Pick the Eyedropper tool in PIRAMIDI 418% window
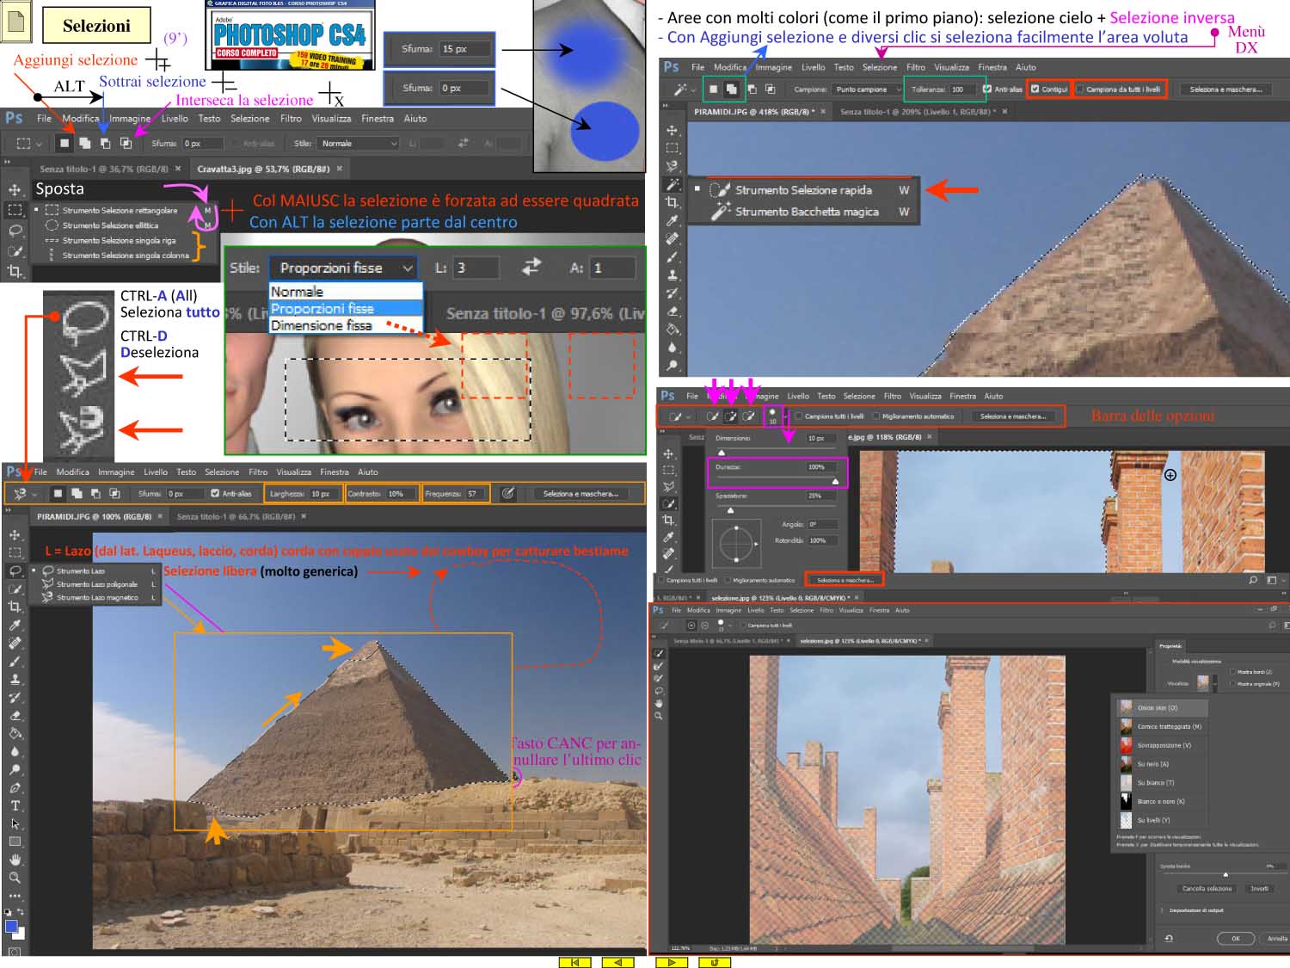 (x=672, y=220)
